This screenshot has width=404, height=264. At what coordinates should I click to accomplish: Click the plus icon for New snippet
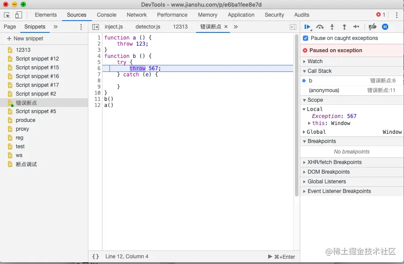(x=9, y=39)
